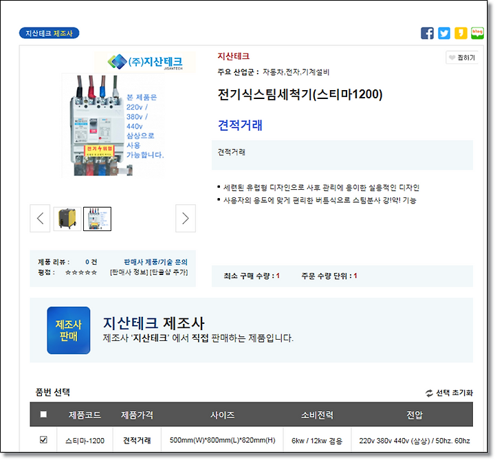
Task: Click the 220v 380v 440v voltage cell
Action: (x=415, y=441)
